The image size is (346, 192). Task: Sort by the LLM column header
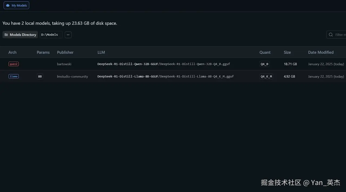click(101, 52)
